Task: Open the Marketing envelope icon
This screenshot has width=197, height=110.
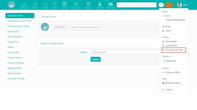Action: click(x=111, y=4)
